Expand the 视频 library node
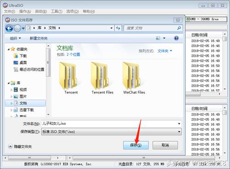The width and height of the screenshot is (230, 169). [x=11, y=90]
